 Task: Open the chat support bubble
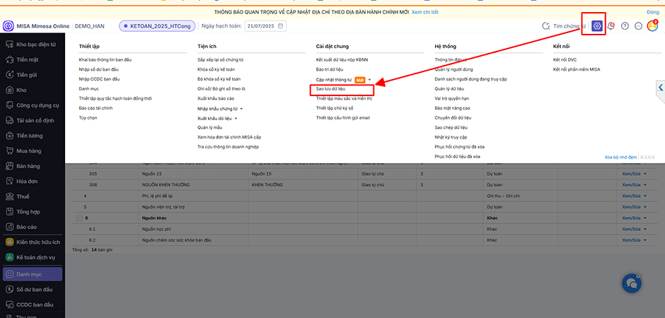point(630,283)
